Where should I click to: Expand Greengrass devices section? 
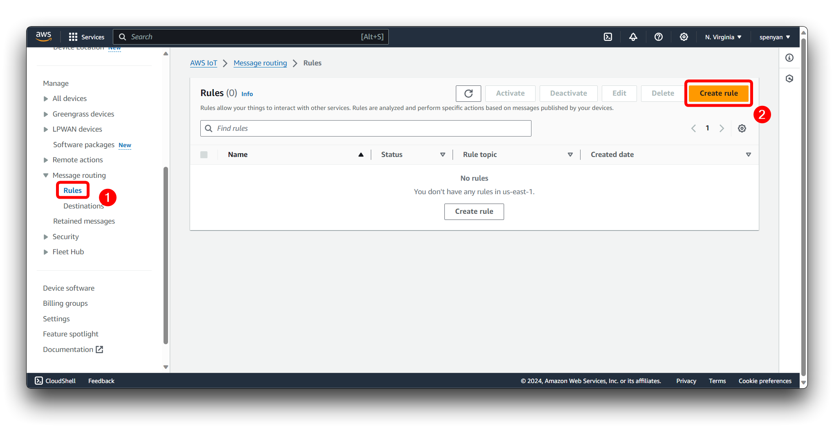point(46,114)
